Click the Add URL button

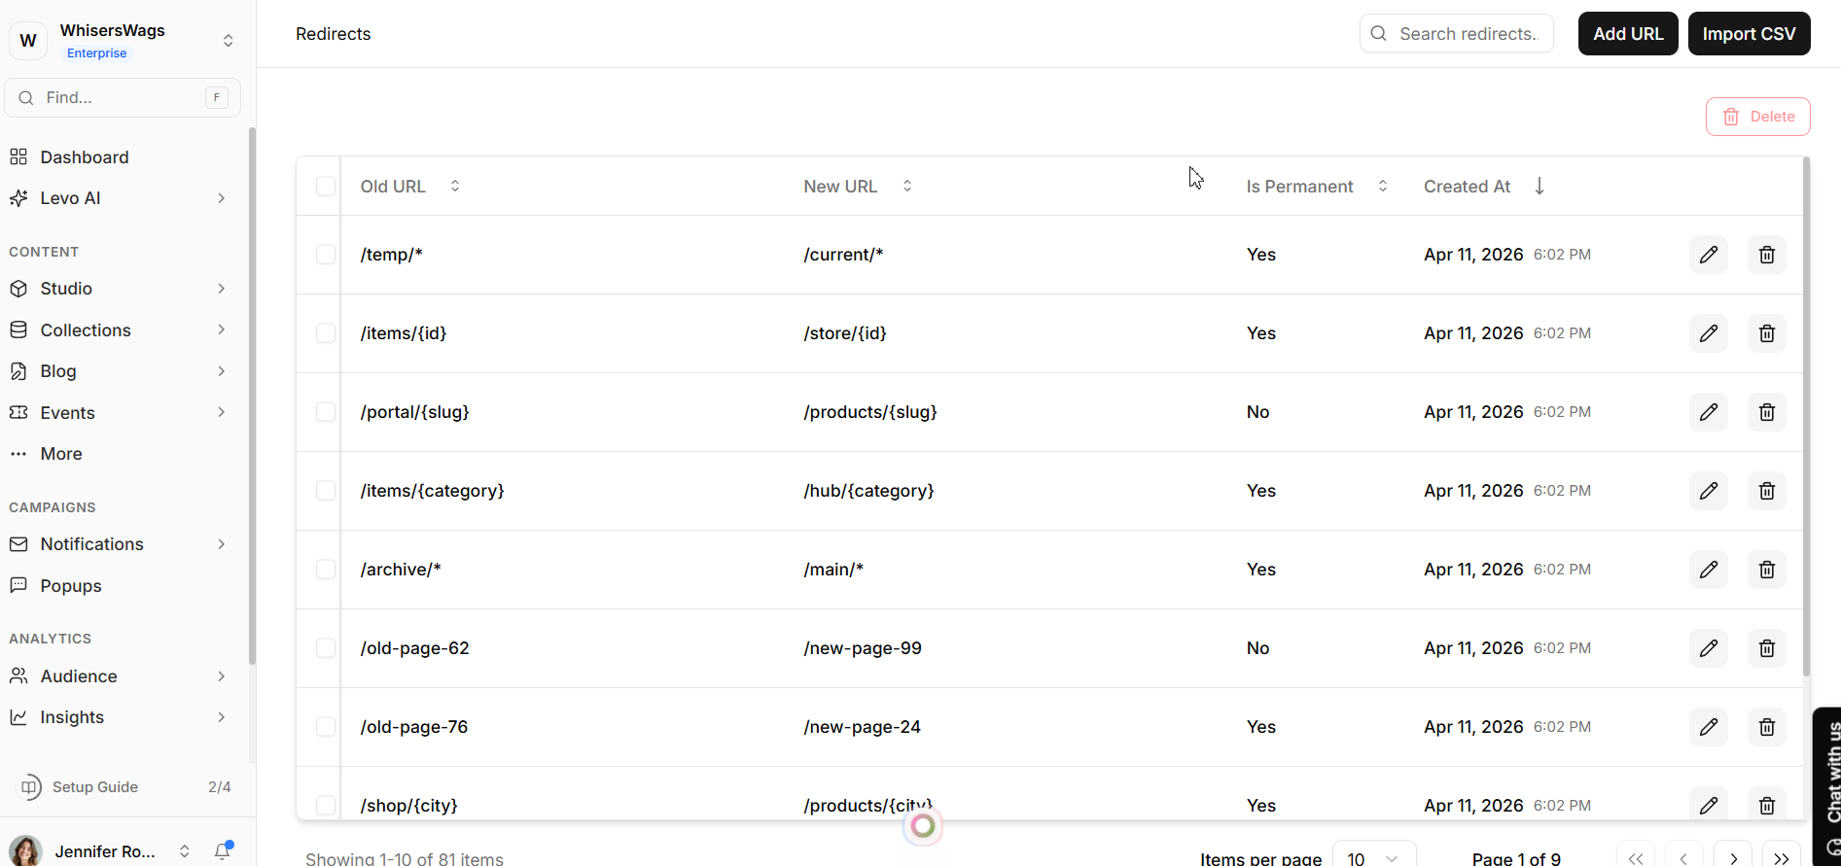click(x=1627, y=34)
